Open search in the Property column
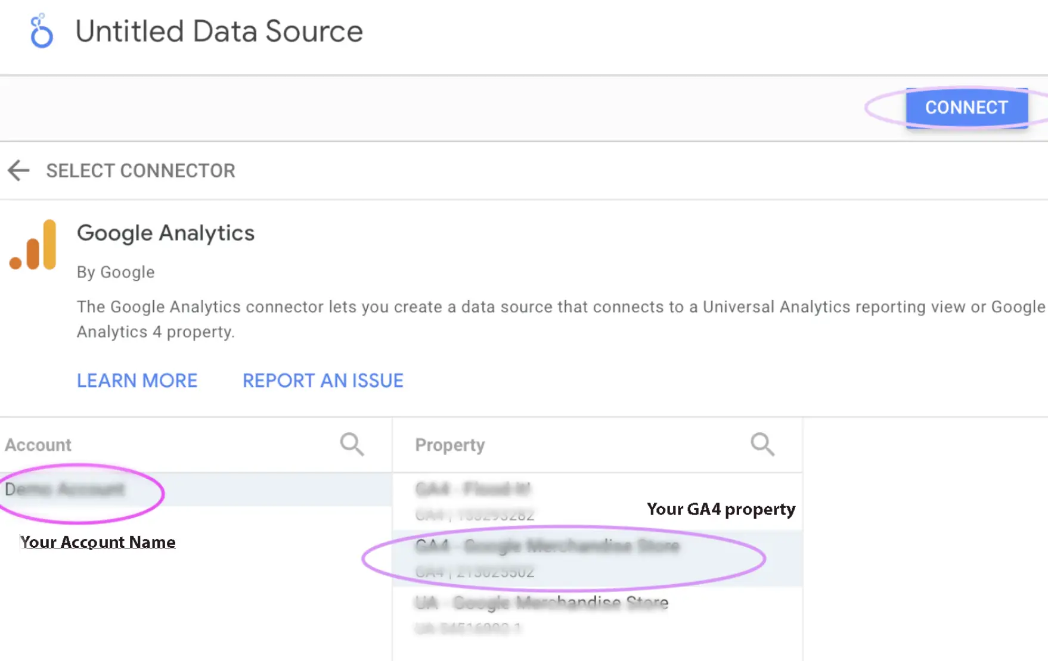 pos(762,444)
